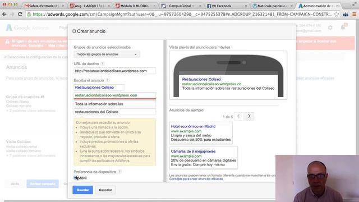
Task: Switch to the Asig. 1 ARQUI tab
Action: click(x=89, y=6)
